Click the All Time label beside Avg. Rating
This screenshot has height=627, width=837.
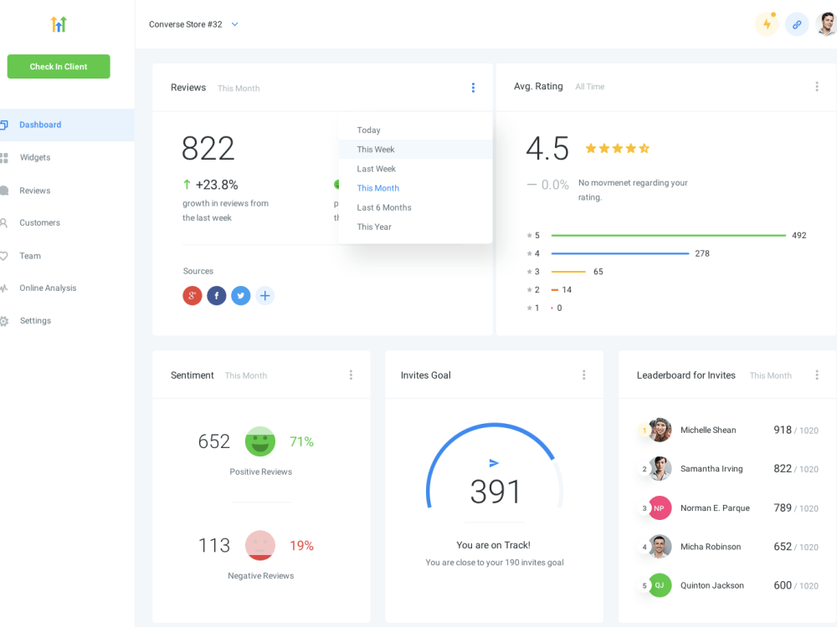(x=590, y=86)
